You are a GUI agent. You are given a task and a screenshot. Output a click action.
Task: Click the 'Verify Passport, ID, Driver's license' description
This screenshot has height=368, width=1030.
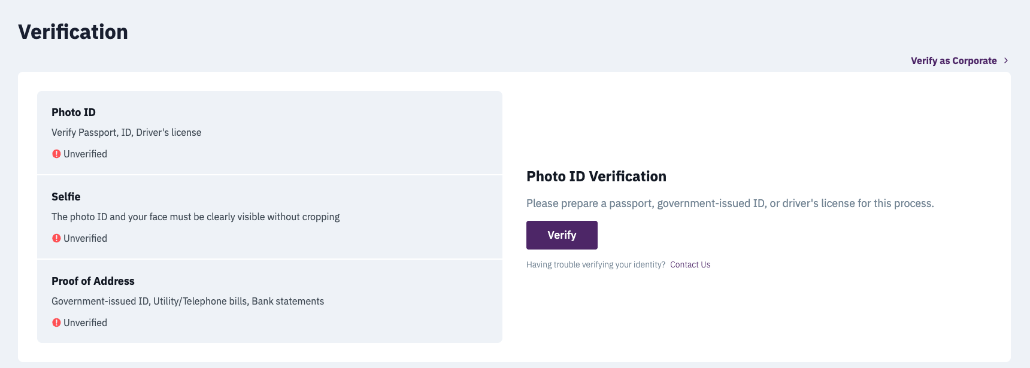click(126, 133)
